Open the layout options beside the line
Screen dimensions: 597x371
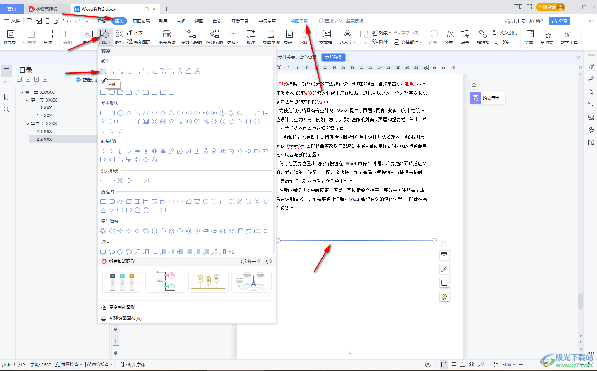click(444, 255)
